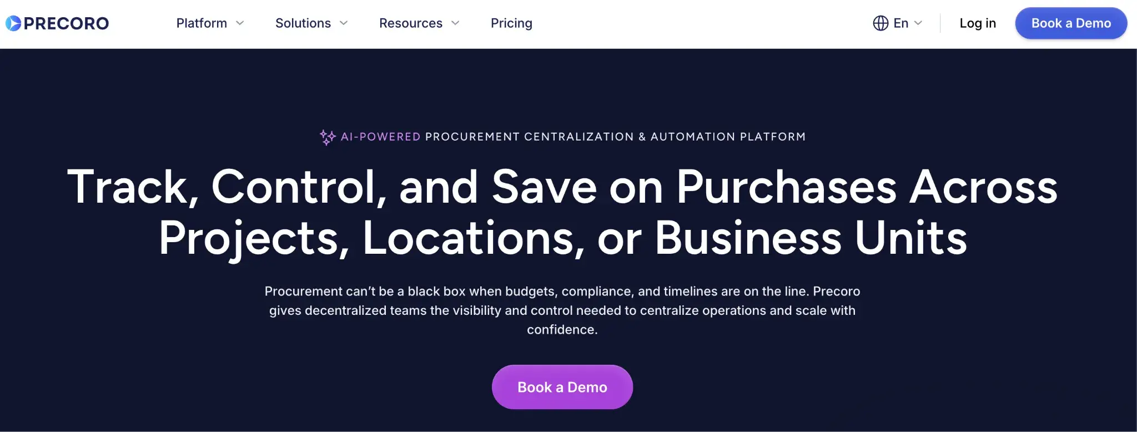Expand the Resources dropdown

(x=420, y=23)
